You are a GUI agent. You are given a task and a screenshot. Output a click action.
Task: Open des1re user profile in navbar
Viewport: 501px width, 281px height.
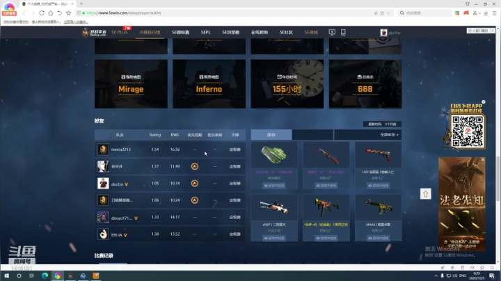(x=390, y=33)
